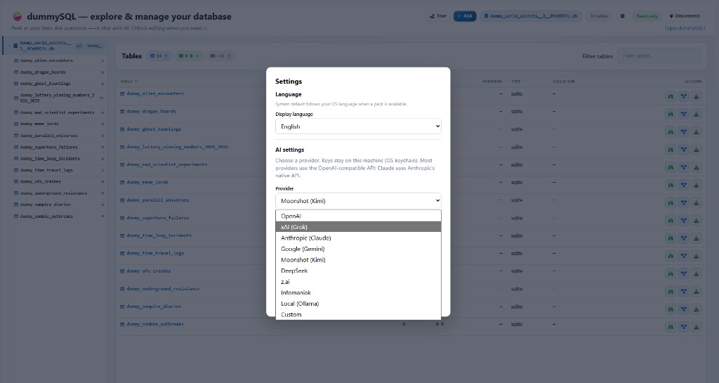The image size is (719, 383).
Task: Pick Anthropic (Claude) from provider list
Action: pyautogui.click(x=358, y=238)
